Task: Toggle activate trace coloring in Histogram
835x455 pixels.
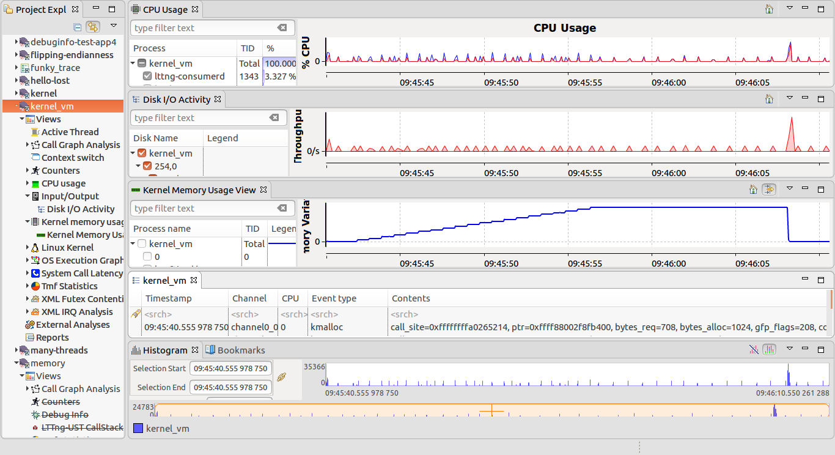Action: 769,349
